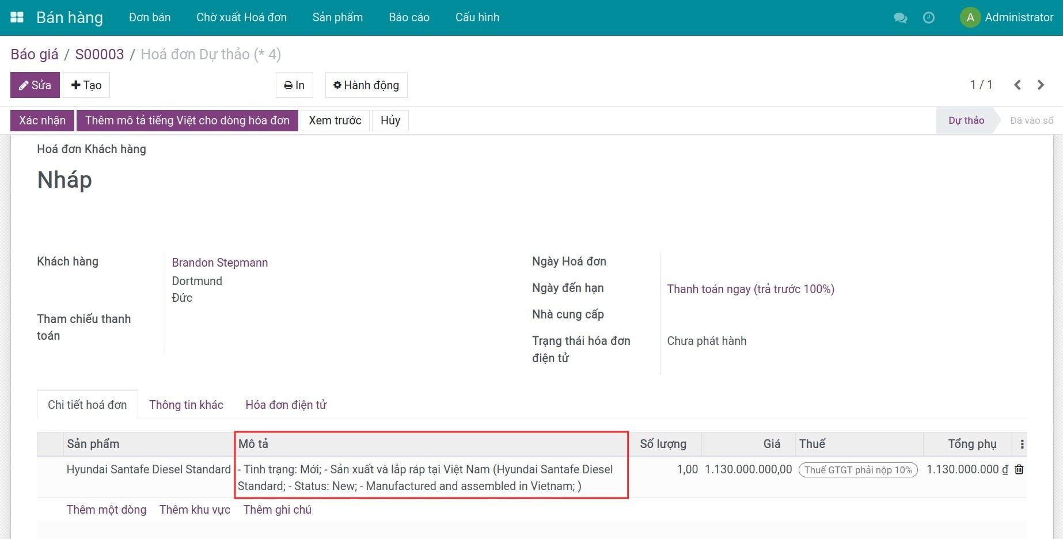Open the Hành động actions dropdown
This screenshot has width=1063, height=539.
click(x=366, y=85)
